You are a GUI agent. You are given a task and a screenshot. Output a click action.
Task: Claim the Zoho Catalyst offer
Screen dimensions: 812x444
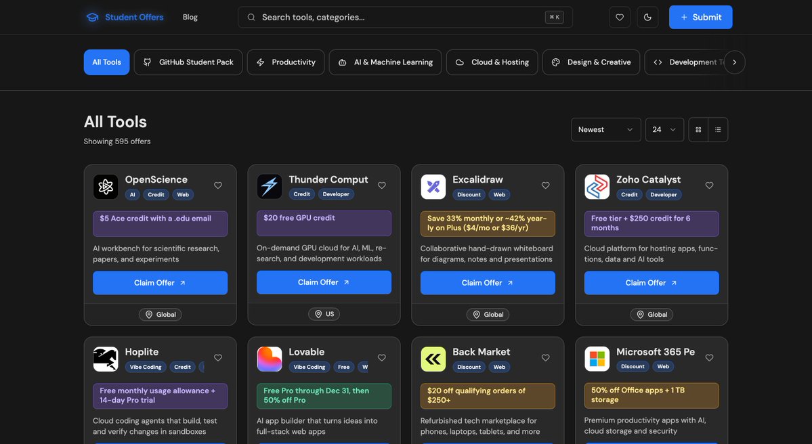pos(651,283)
